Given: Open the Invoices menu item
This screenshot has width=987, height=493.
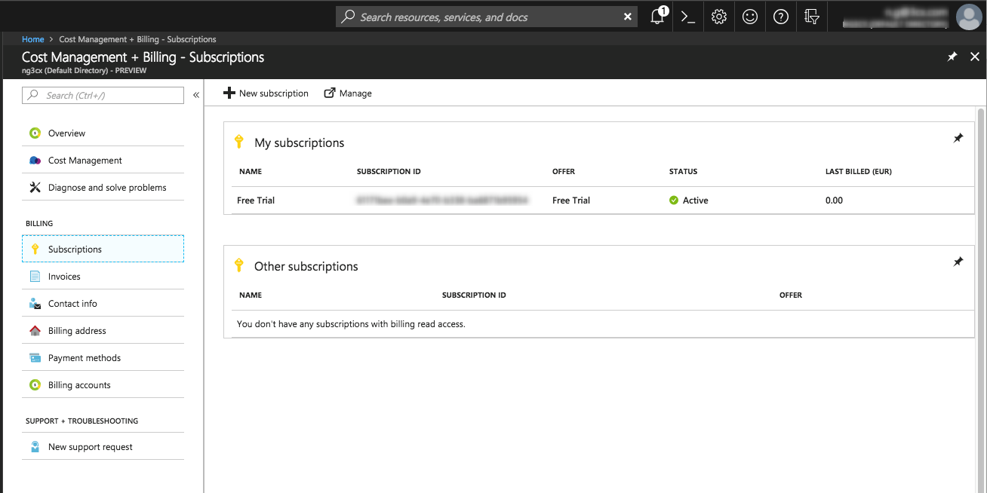Looking at the screenshot, I should point(64,277).
